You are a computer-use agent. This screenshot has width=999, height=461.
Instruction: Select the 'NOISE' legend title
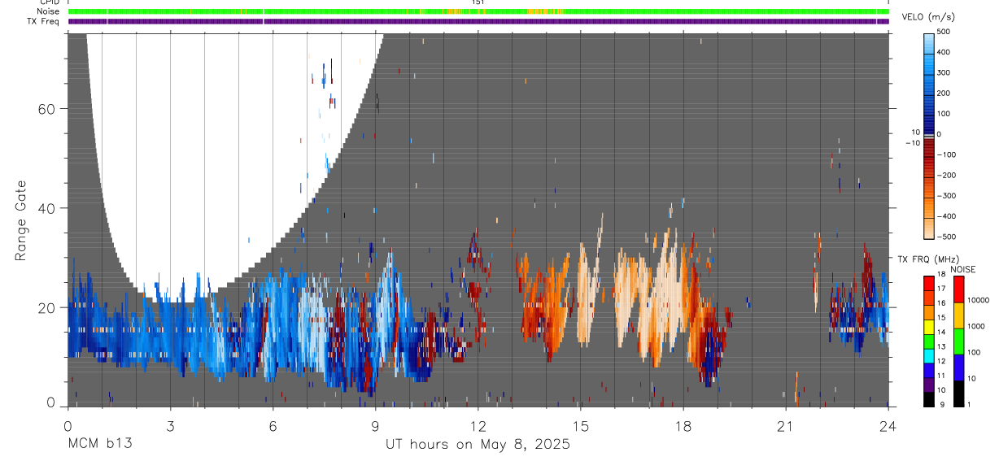(962, 269)
